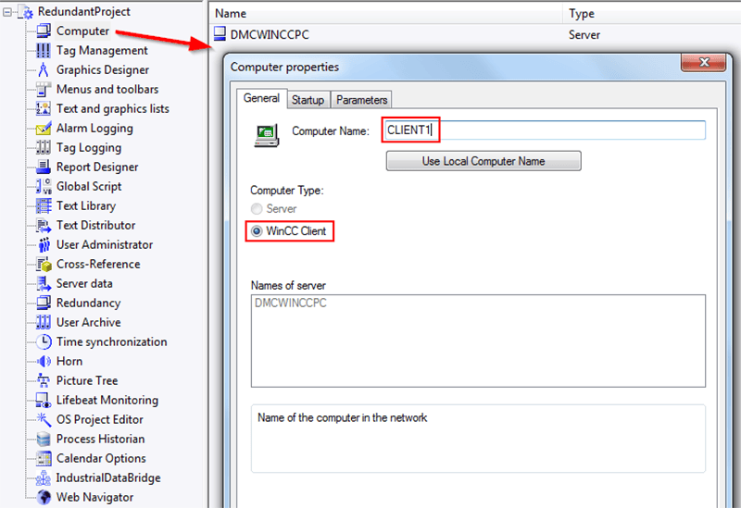Click DMCWINCCPC in Names of server
Screen dimensions: 741x508
(291, 304)
